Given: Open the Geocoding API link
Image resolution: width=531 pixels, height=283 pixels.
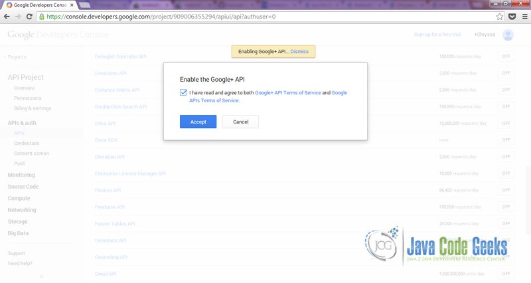Looking at the screenshot, I should click(111, 257).
